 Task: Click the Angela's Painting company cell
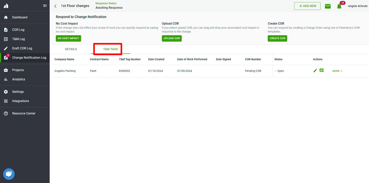[x=65, y=71]
